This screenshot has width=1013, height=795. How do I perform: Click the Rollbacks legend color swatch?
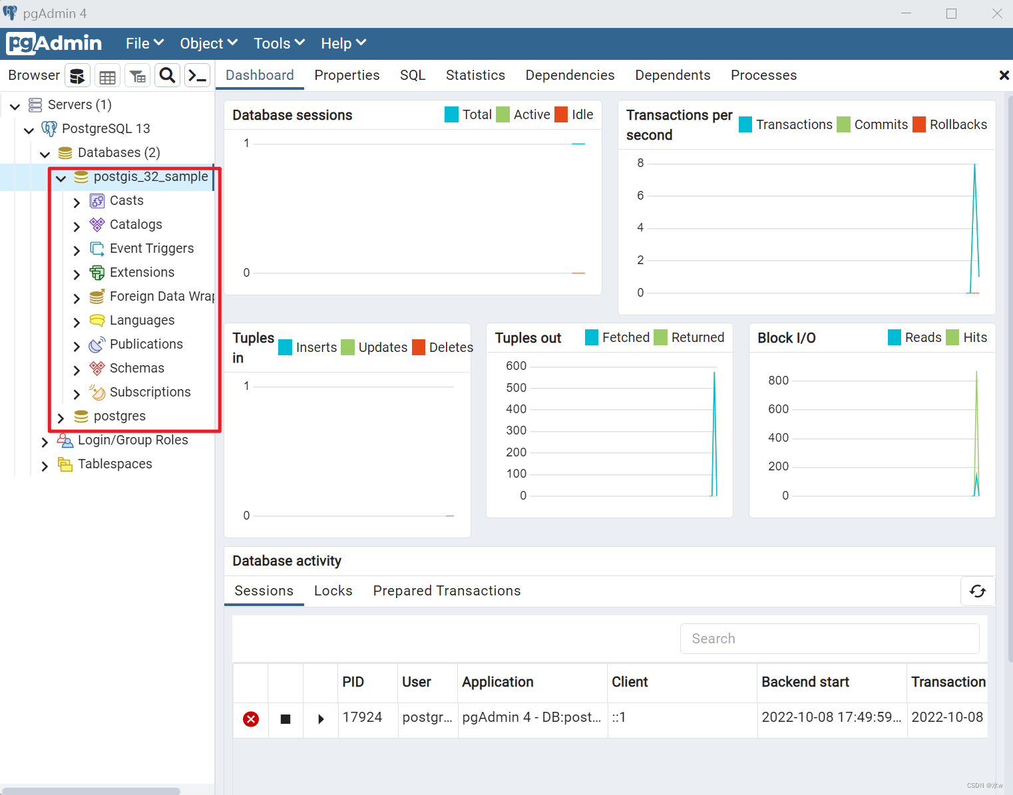pyautogui.click(x=919, y=124)
